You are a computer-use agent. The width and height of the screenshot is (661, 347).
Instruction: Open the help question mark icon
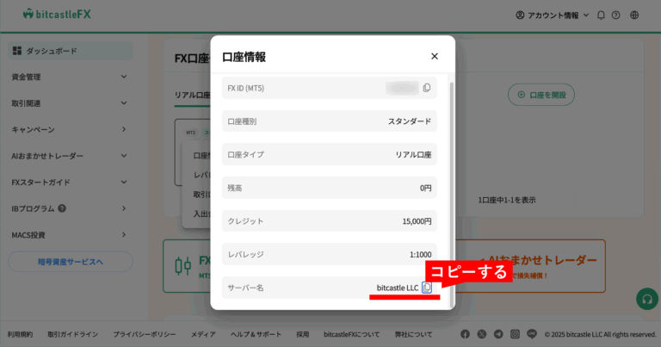tap(616, 15)
